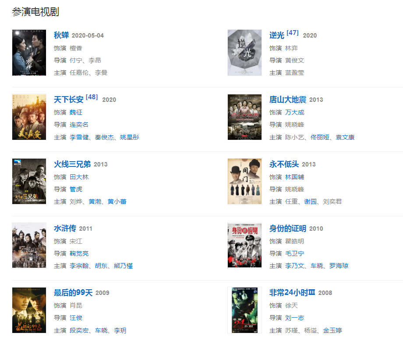
Task: Open director 毛卫宁's link
Action: [x=294, y=253]
